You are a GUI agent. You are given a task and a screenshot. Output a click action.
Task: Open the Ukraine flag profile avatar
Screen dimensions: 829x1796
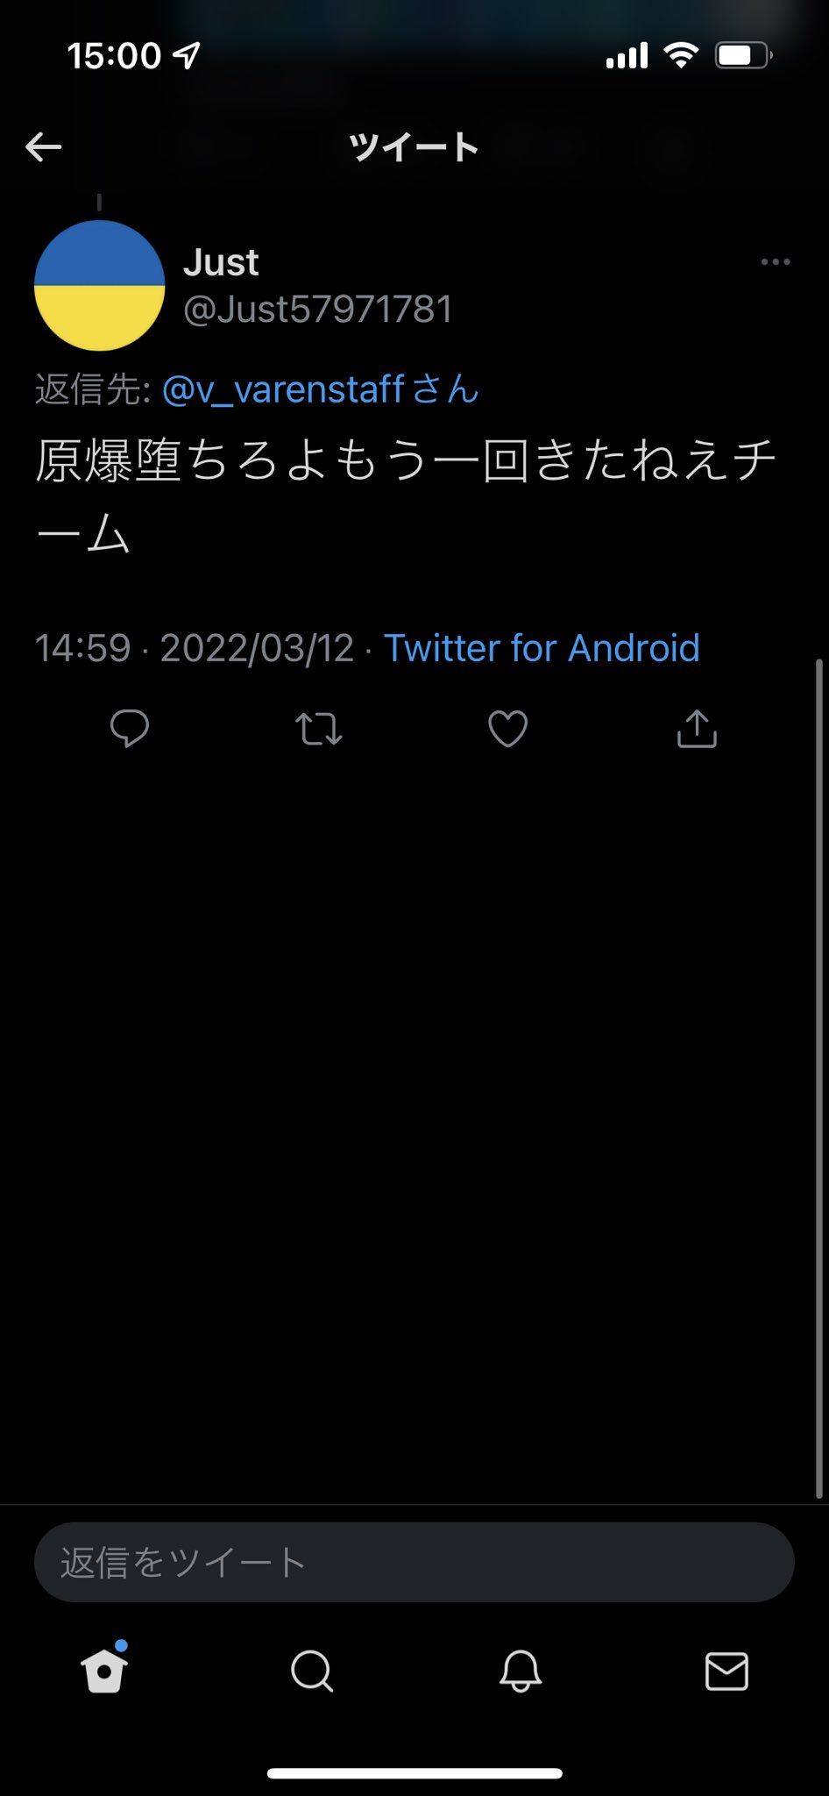point(99,286)
